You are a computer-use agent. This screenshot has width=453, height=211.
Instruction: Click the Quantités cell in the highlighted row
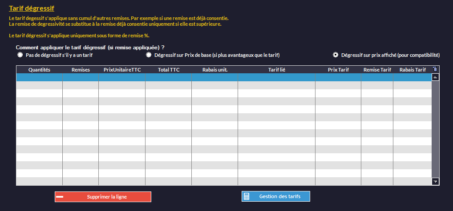(x=39, y=77)
